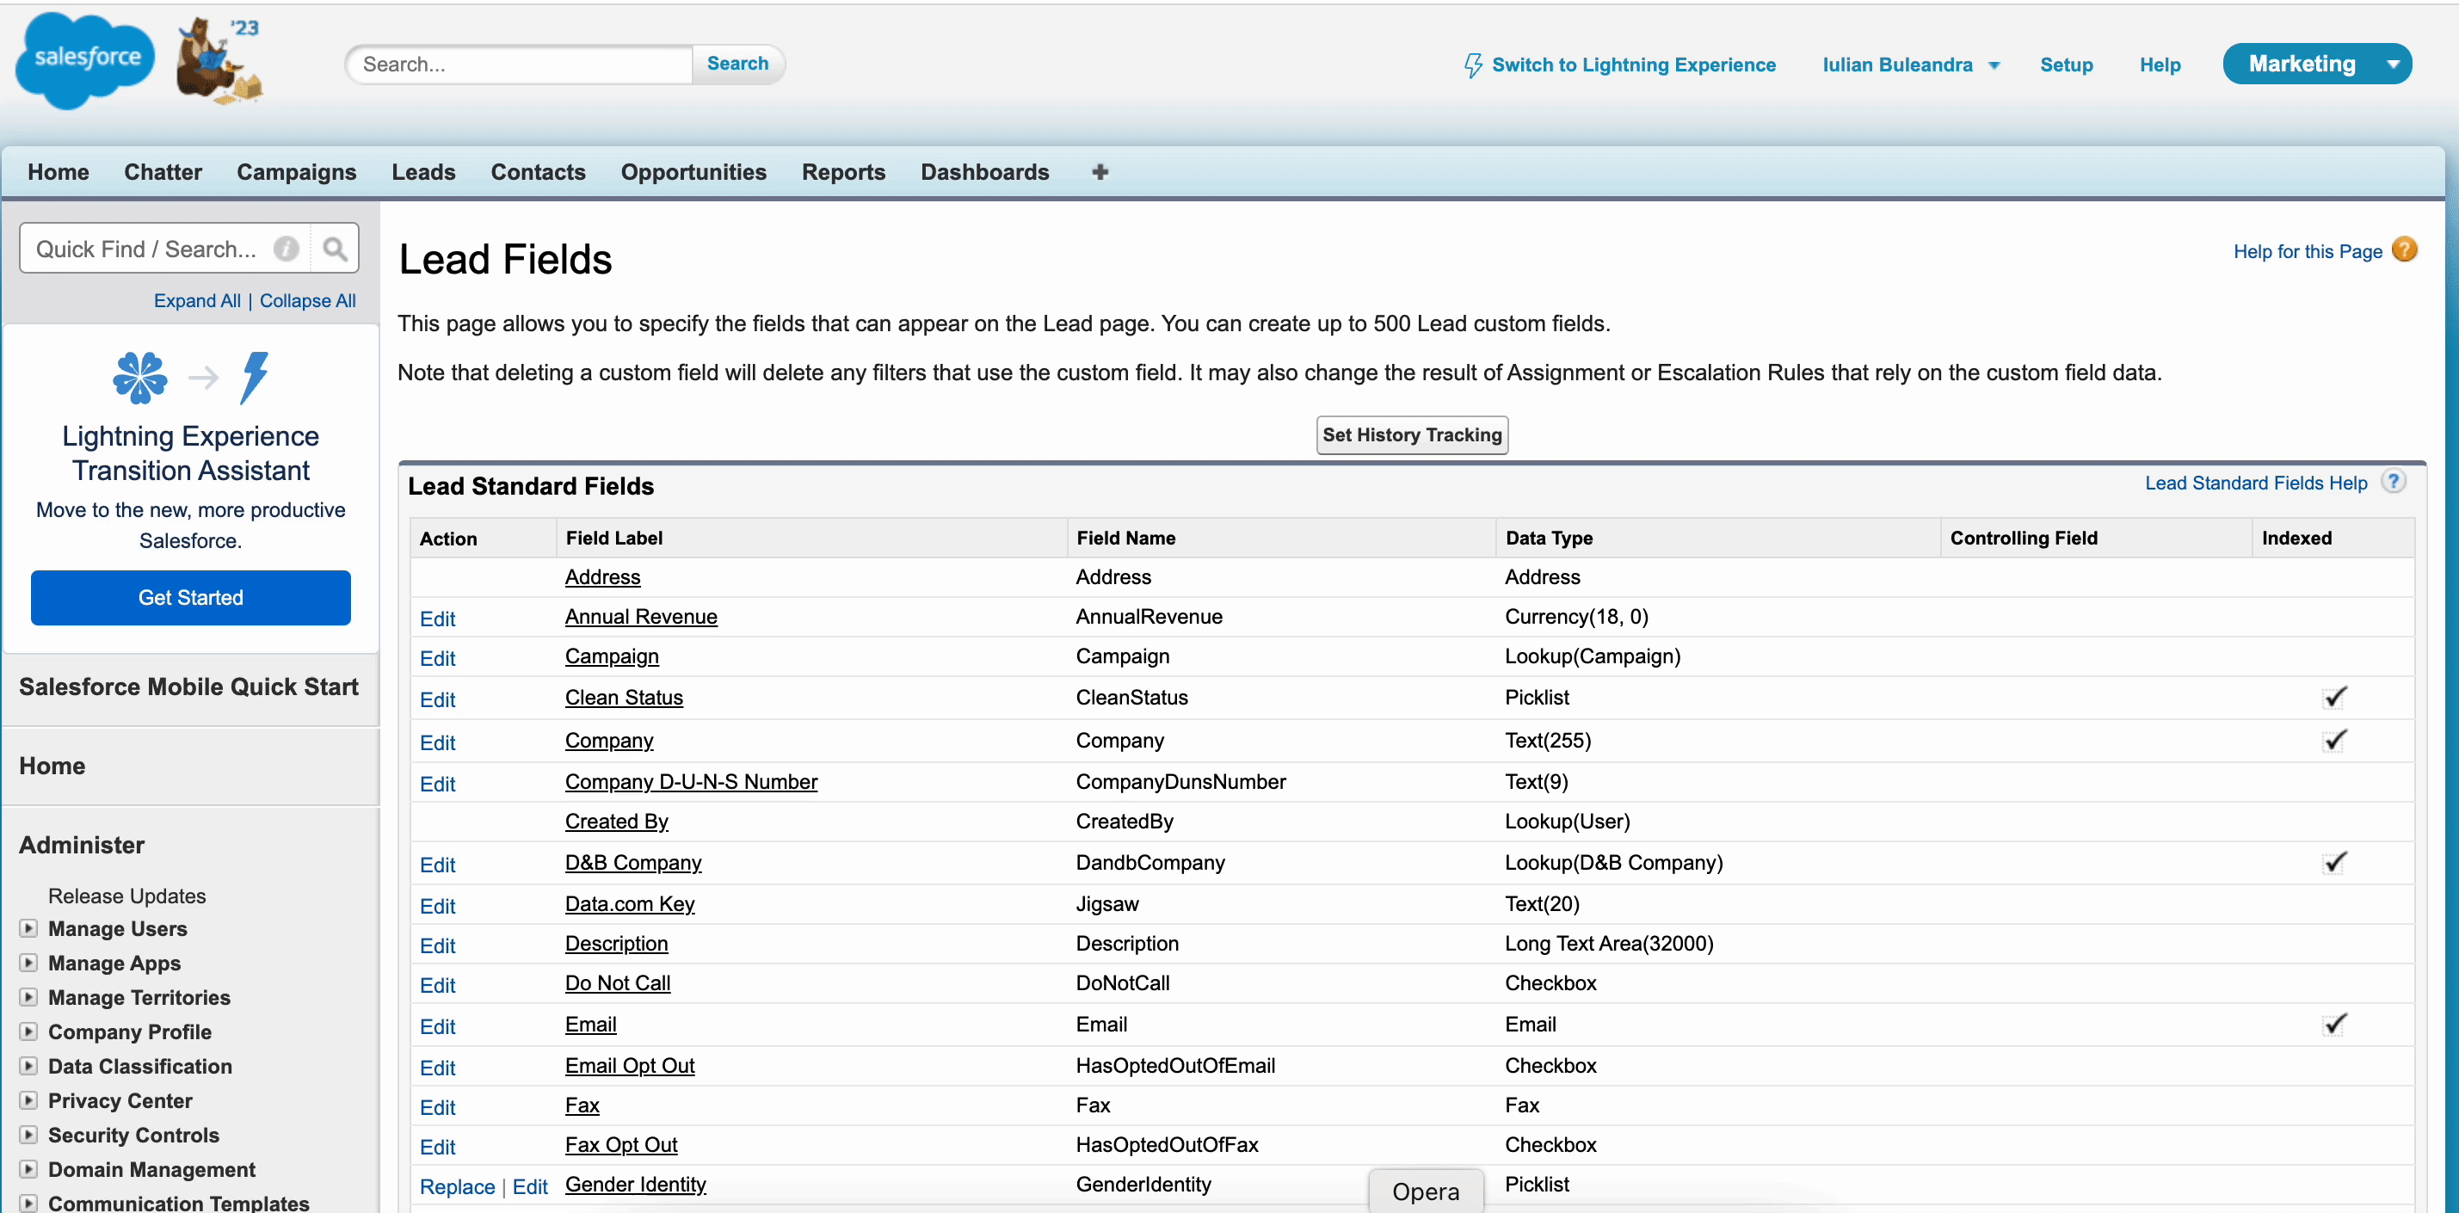Click the Set History Tracking button
This screenshot has width=2459, height=1213.
point(1412,435)
